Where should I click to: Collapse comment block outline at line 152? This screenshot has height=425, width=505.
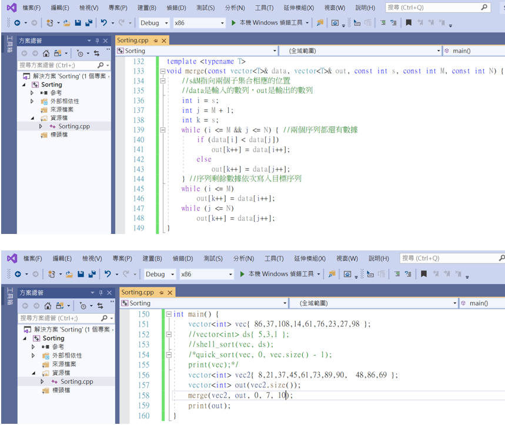(169, 334)
